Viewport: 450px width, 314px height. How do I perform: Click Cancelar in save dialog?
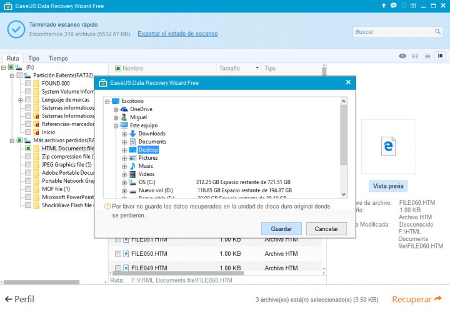pos(326,229)
